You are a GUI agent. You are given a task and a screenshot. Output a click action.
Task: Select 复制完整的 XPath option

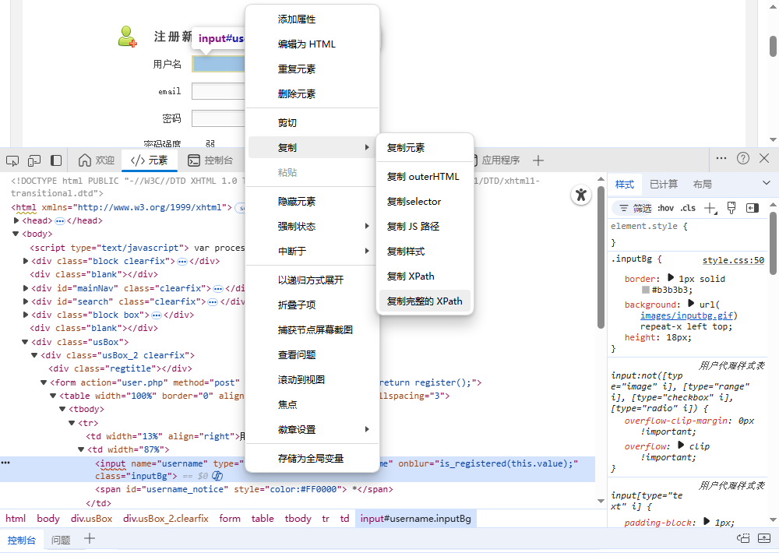coord(425,301)
